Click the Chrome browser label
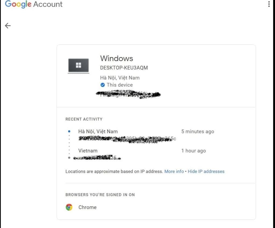The image size is (275, 228). coord(88,207)
